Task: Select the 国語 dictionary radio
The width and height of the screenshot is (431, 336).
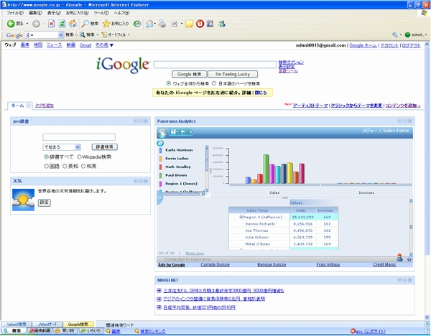Action: [46, 167]
